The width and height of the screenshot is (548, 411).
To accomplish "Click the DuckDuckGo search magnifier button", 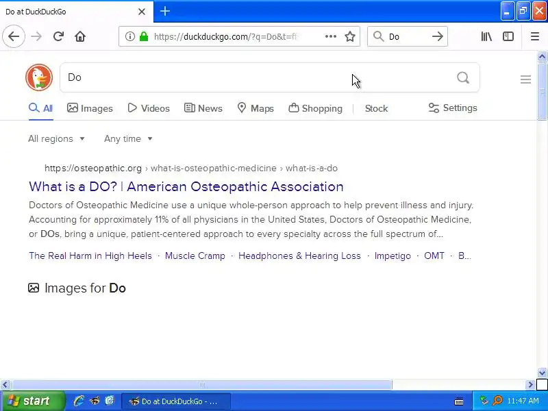I will (x=463, y=77).
